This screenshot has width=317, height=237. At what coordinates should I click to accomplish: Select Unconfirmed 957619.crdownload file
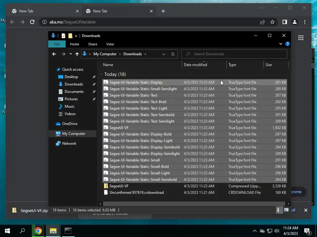coord(195,193)
